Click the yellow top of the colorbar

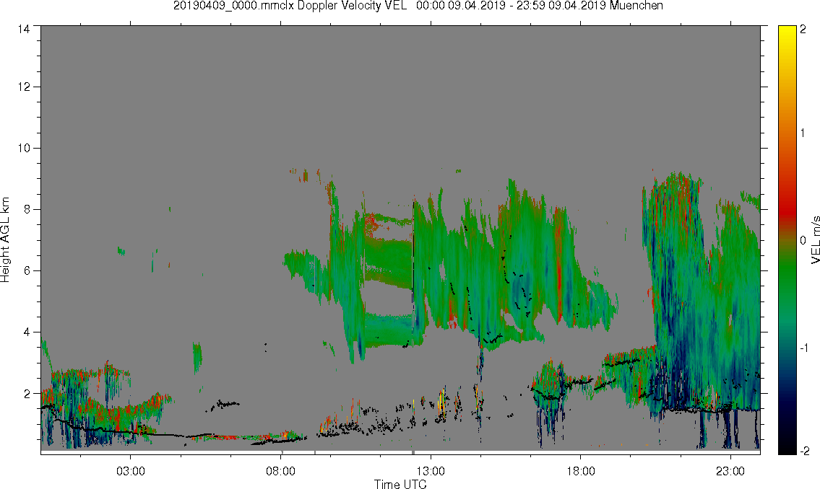coord(787,30)
